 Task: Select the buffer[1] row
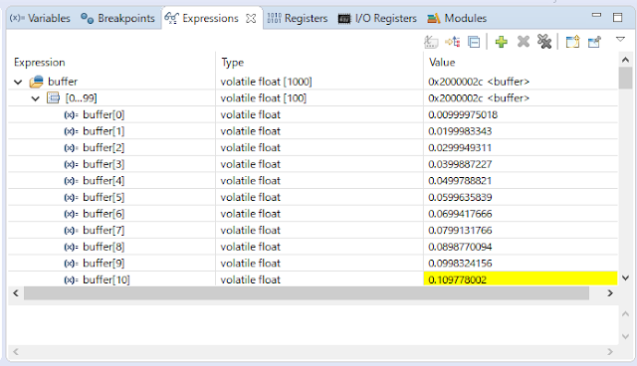313,131
